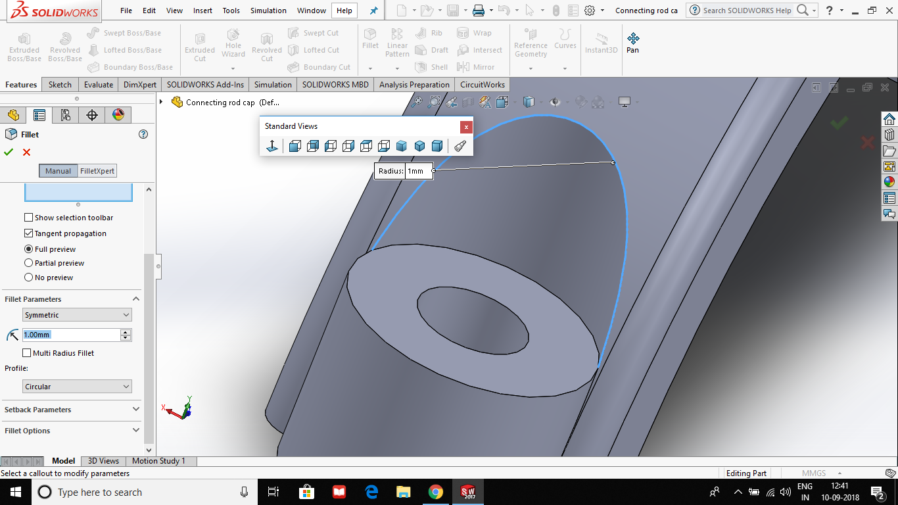Switch to the Sketch ribbon tab
Viewport: 898px width, 505px height.
[x=59, y=84]
